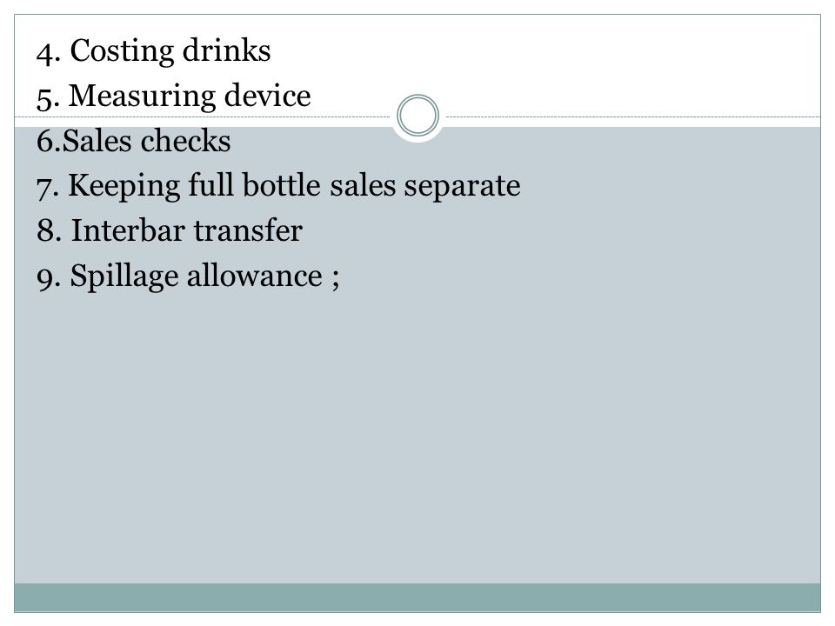Click the word "device" in item 5
This screenshot has width=835, height=626.
tap(267, 96)
